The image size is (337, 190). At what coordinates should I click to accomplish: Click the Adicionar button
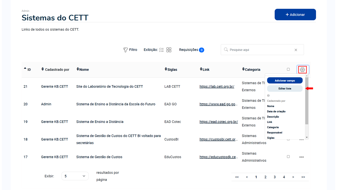(295, 15)
